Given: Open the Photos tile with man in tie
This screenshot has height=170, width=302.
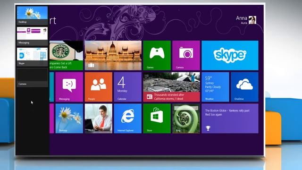Looking at the screenshot, I should point(99,119).
